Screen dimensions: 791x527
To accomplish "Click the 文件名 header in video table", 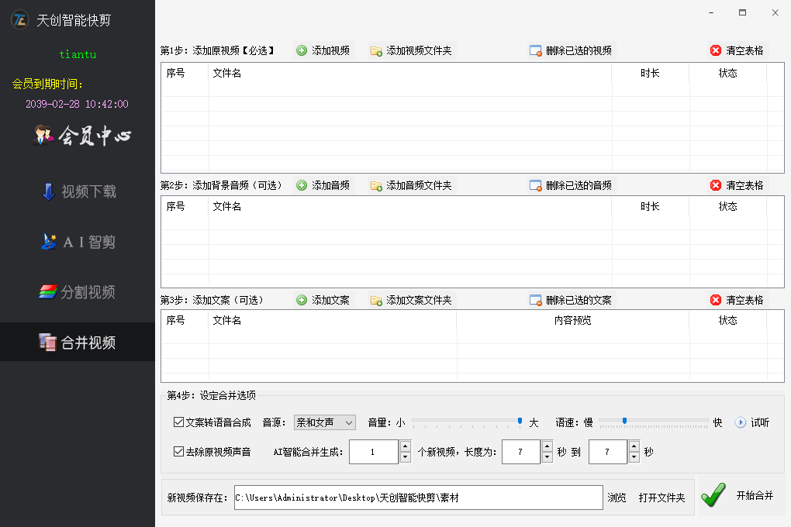I will pos(226,73).
